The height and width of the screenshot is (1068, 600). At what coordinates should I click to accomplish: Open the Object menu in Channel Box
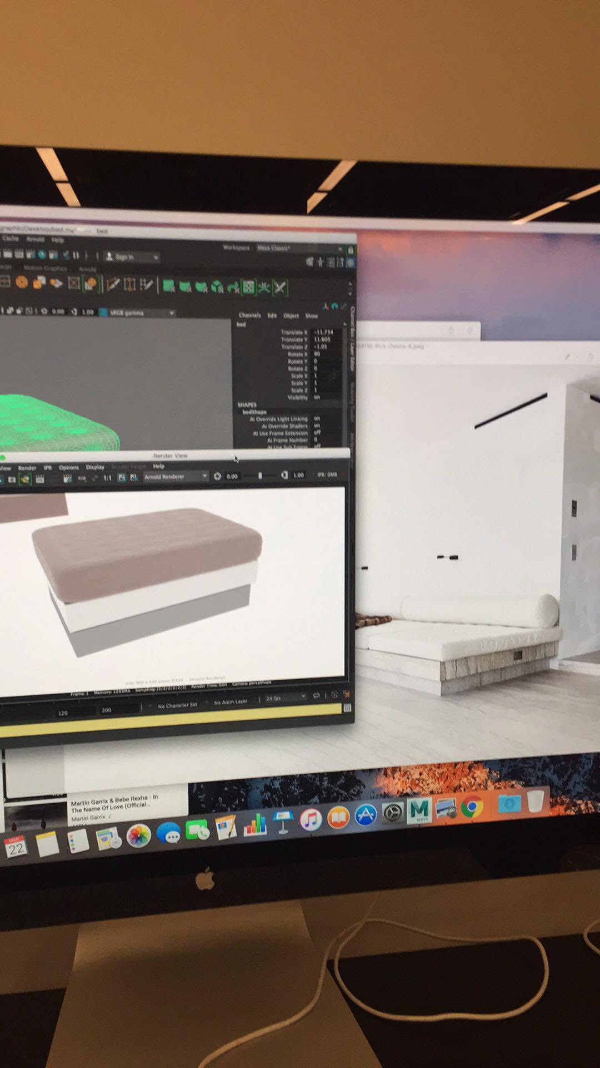(x=291, y=316)
